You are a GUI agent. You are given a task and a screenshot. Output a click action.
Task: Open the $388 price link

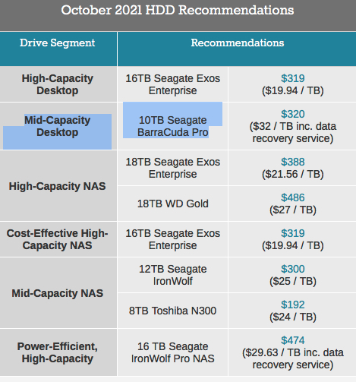click(x=293, y=162)
